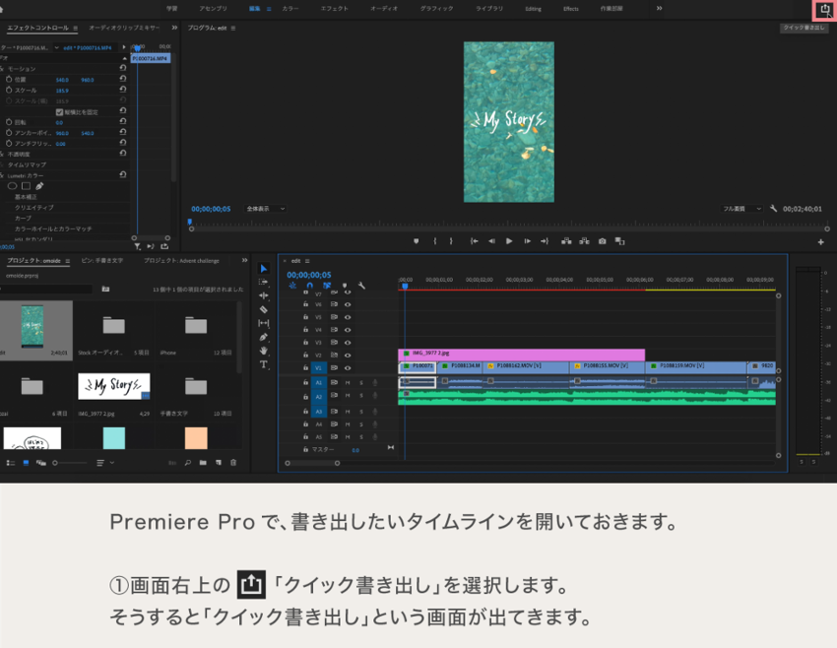Click Lift button in program monitor

[x=566, y=241]
